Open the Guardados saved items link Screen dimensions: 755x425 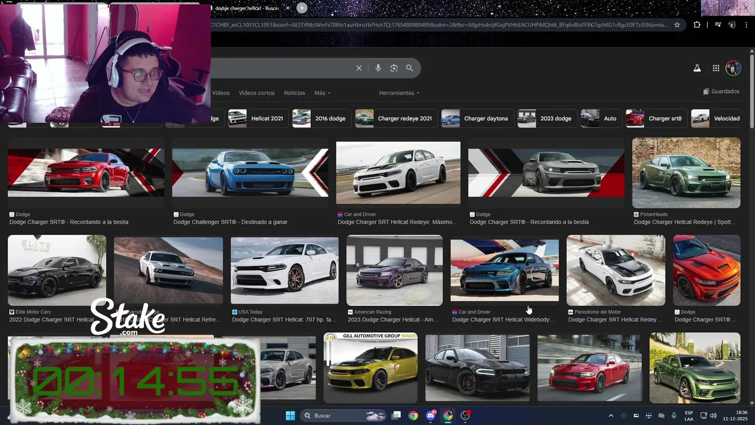pos(721,91)
